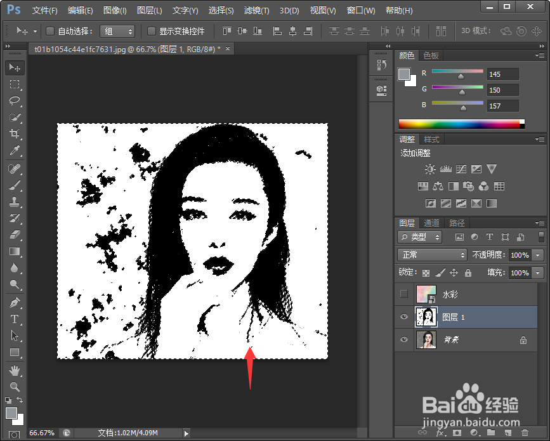Open the 图像(I) menu
This screenshot has width=550, height=441.
point(115,11)
